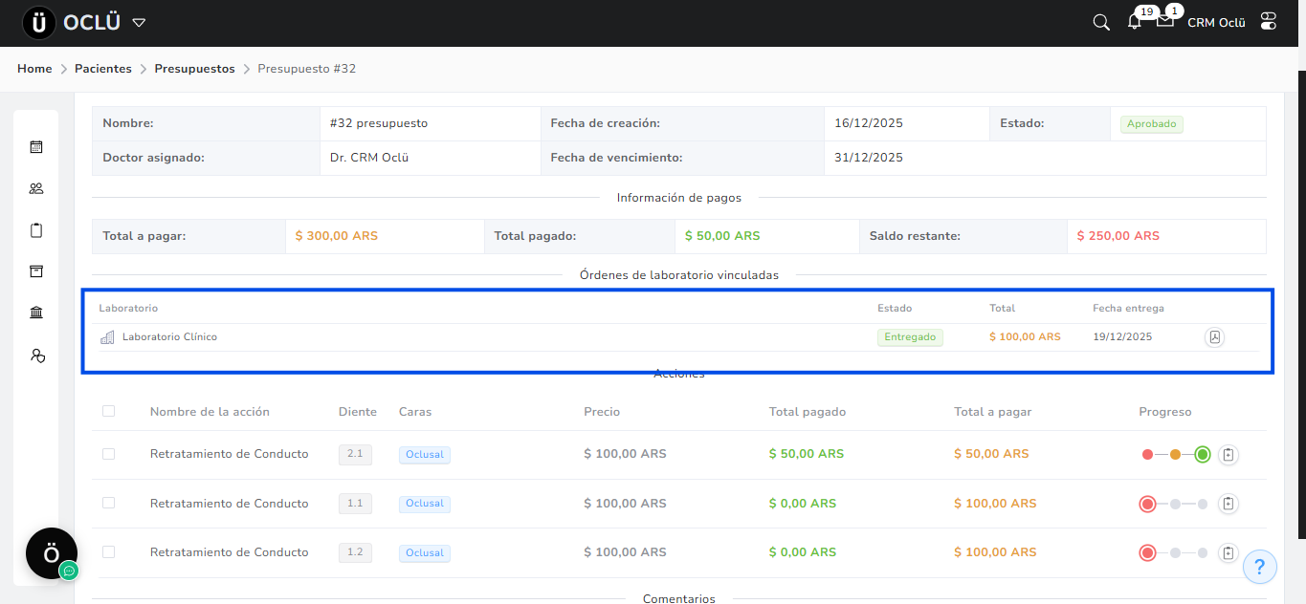Click the toggles settings icon in header
1306x604 pixels.
1269,21
